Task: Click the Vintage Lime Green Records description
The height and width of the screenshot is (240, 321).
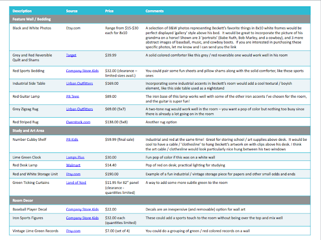Action: (x=36, y=231)
